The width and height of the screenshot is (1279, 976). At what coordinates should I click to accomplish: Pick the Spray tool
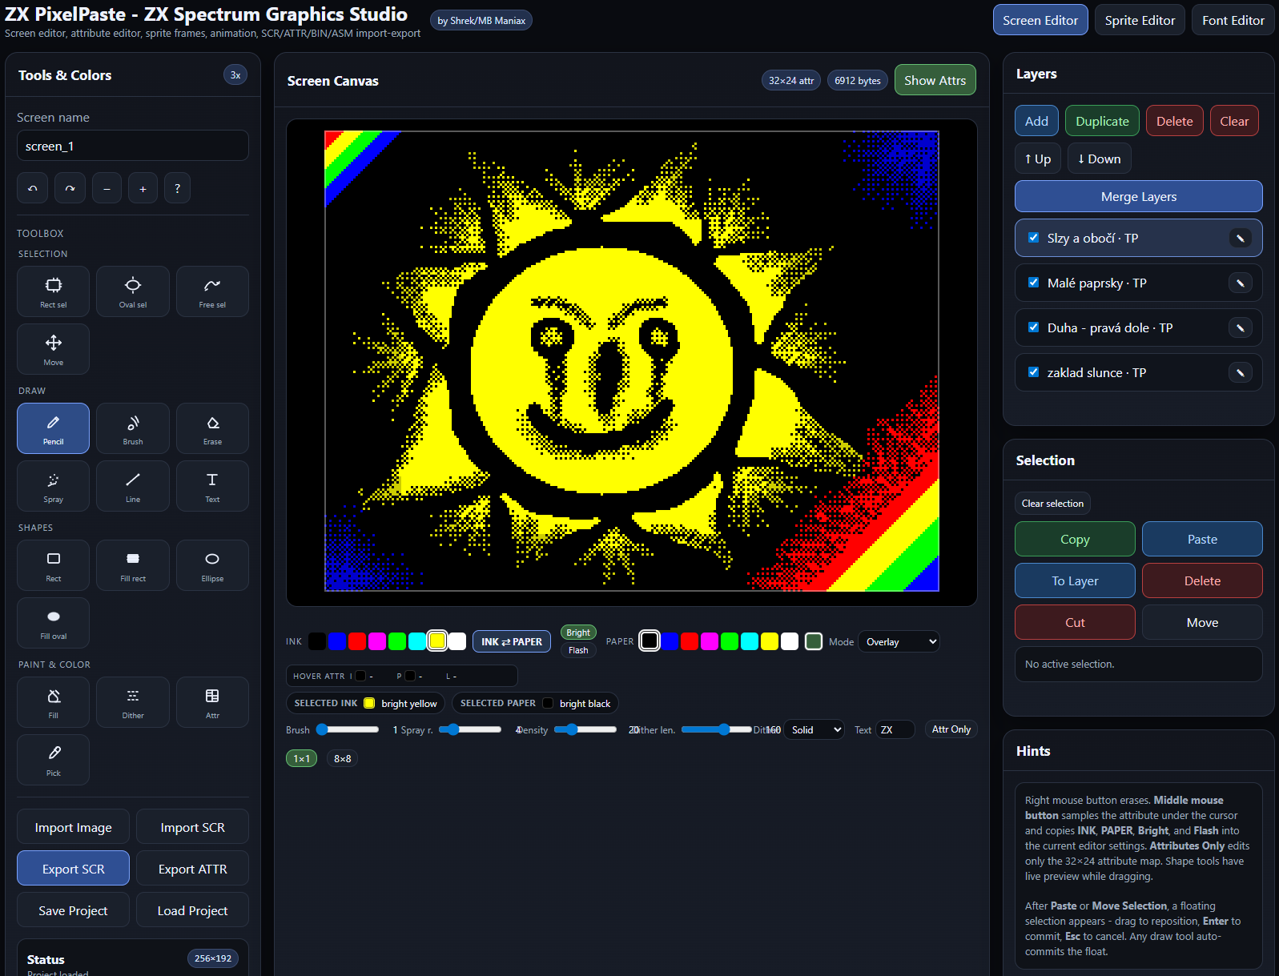point(53,486)
